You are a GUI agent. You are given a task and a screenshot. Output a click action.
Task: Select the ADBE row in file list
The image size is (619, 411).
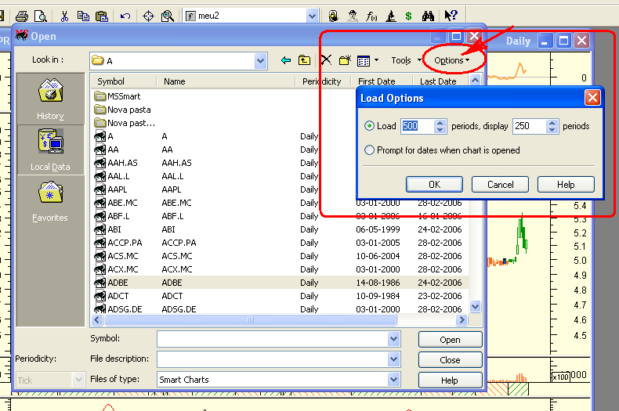pos(279,283)
